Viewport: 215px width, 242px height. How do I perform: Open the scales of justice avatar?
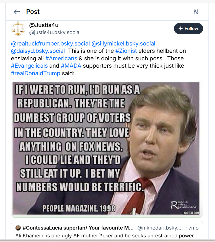[x=18, y=29]
